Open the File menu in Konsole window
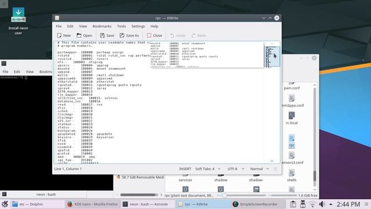The image size is (371, 209). 5,71
